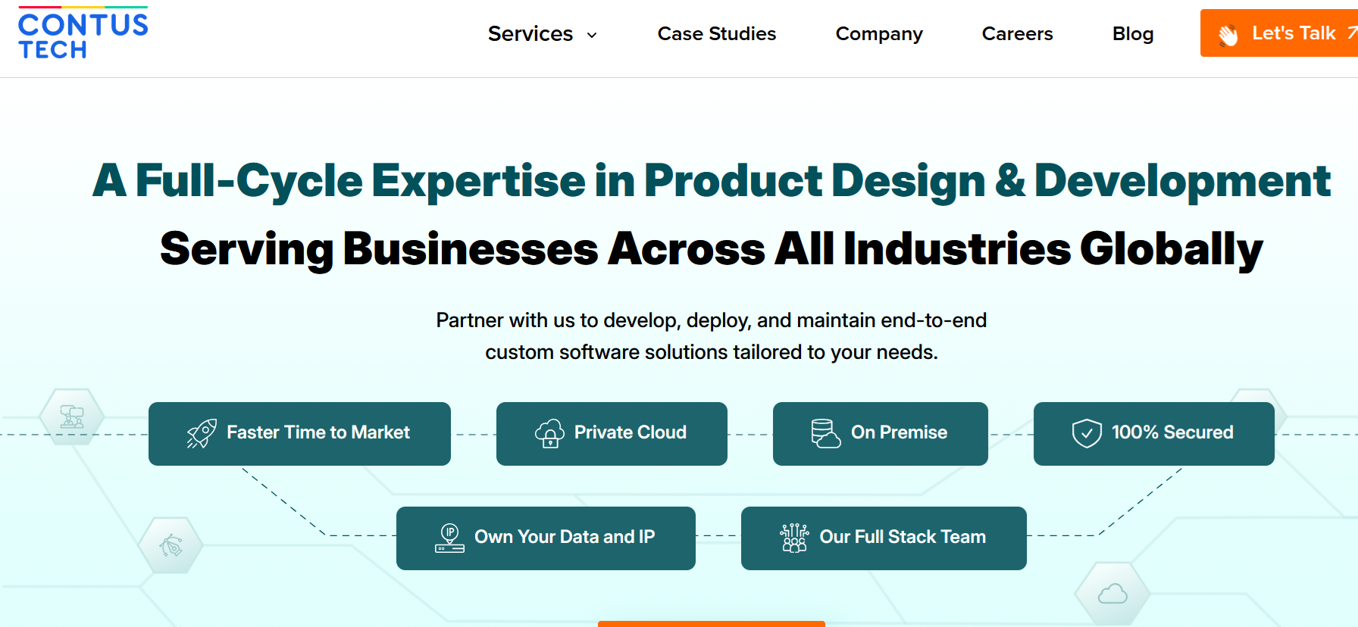This screenshot has width=1358, height=627.
Task: Click the presentation hexagon icon
Action: pyautogui.click(x=72, y=416)
